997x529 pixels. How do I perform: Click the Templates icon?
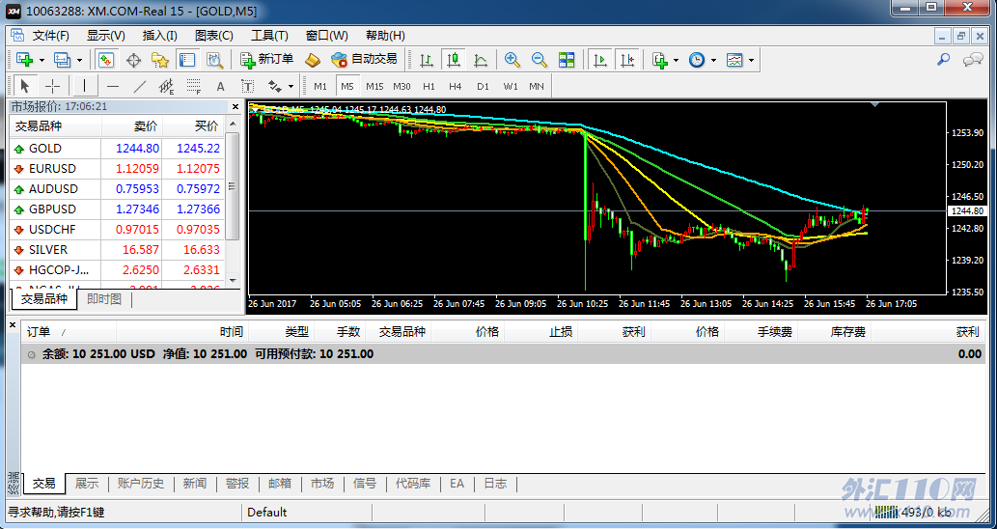[734, 60]
